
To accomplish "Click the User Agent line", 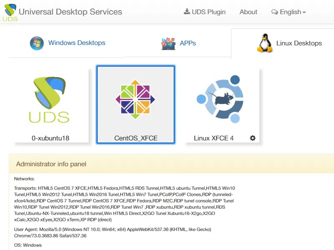I will pos(113,232).
